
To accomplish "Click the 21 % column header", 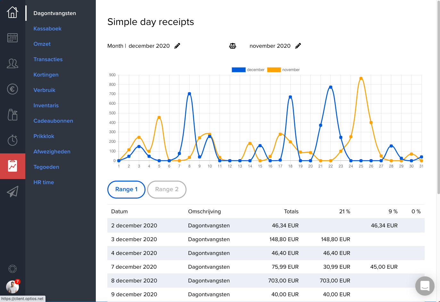I will point(345,211).
